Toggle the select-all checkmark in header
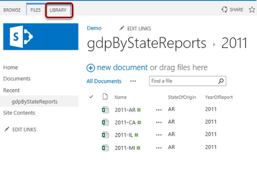Image resolution: width=257 pixels, height=179 pixels. [x=91, y=97]
